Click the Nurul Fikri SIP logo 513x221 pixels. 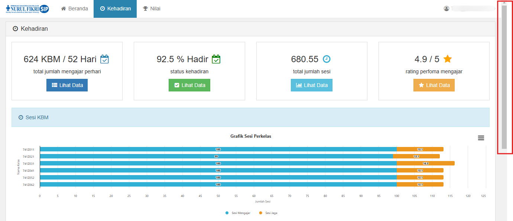27,9
